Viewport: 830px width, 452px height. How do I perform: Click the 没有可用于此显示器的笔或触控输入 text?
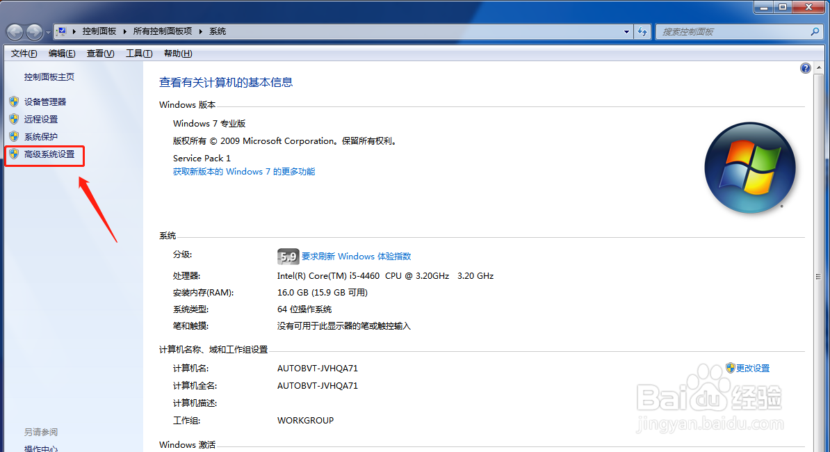click(x=343, y=326)
